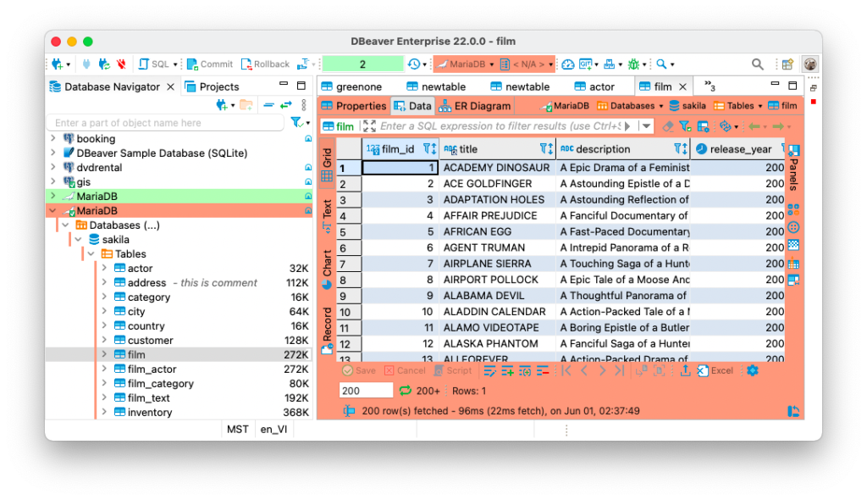Click the Delete row icon in the bottom toolbar

coord(543,371)
